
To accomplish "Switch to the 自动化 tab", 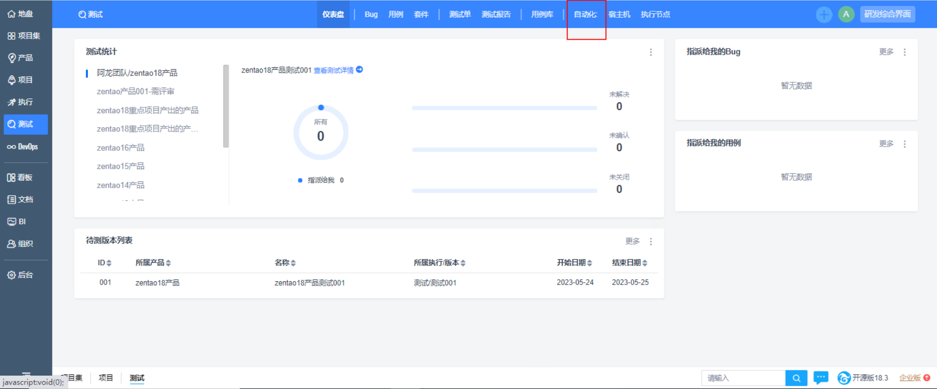I will pos(586,15).
